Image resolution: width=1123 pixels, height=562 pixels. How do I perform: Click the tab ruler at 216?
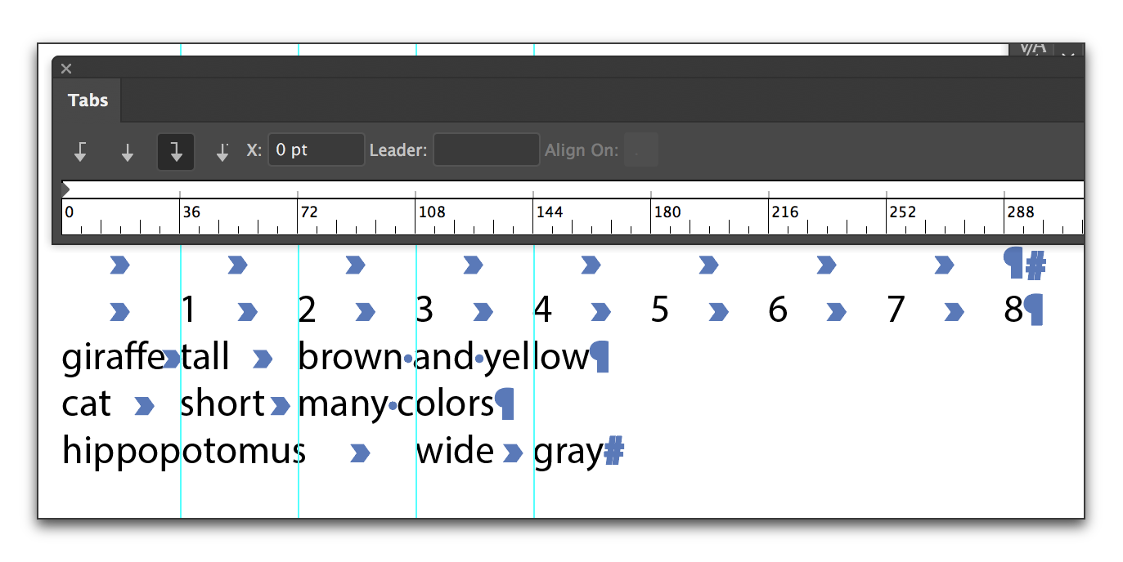point(769,216)
